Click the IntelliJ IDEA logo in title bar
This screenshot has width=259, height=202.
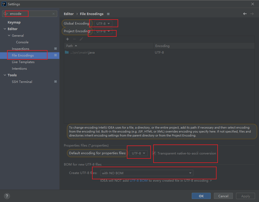point(4,4)
